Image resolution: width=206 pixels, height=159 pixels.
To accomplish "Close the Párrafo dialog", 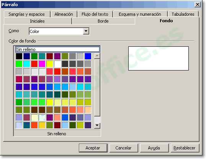I will click(x=198, y=5).
